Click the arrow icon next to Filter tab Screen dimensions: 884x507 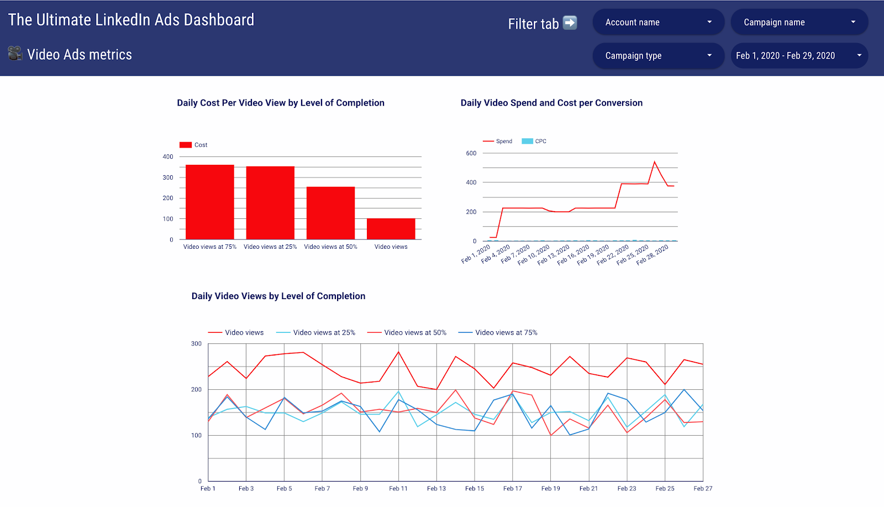[x=570, y=23]
